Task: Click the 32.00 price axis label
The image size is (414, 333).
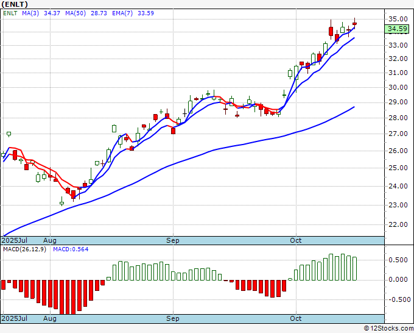Action: click(398, 59)
